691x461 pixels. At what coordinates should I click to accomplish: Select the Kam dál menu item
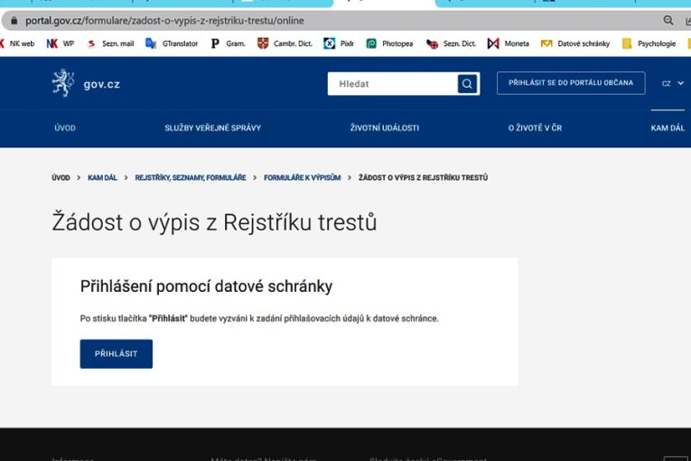pyautogui.click(x=668, y=128)
